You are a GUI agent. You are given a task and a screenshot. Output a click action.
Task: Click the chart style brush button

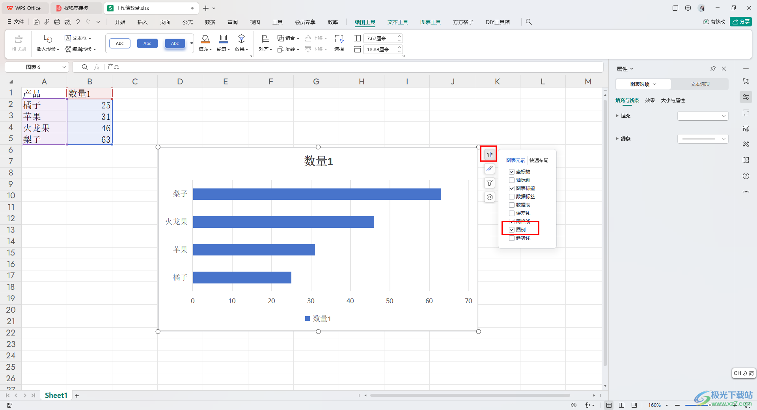tap(489, 169)
